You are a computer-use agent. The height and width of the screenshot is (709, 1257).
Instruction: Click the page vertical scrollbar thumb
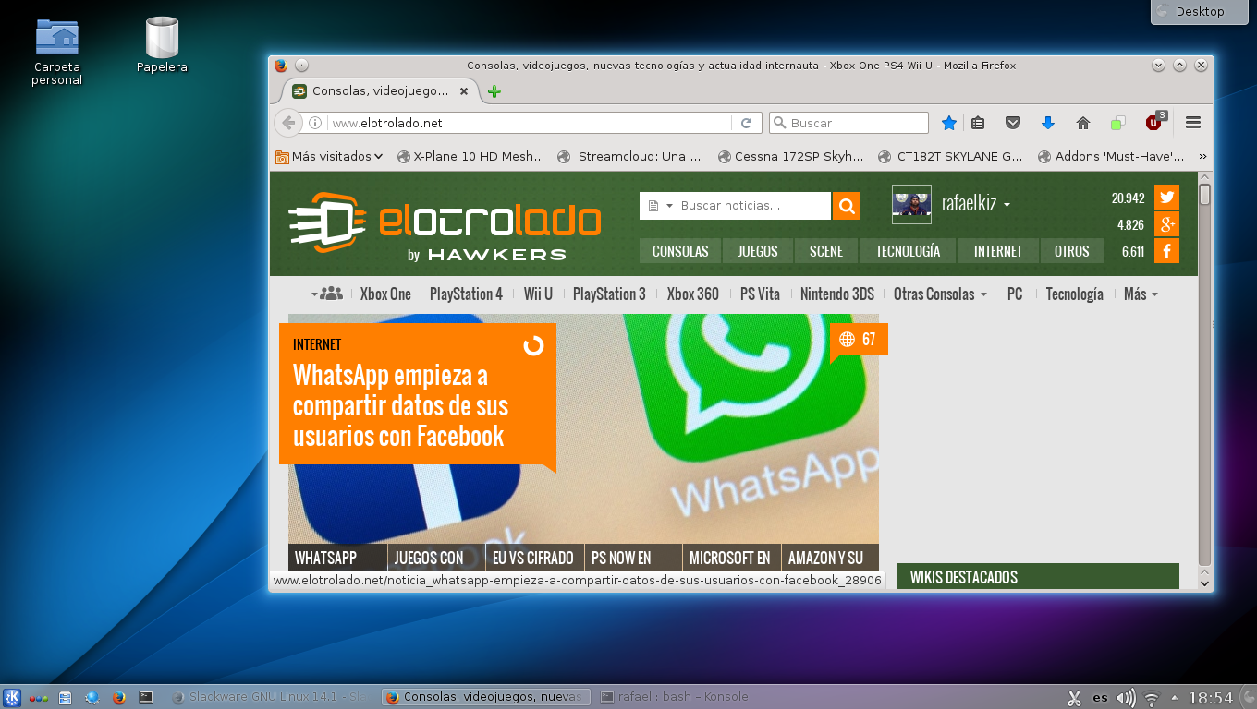(1204, 195)
